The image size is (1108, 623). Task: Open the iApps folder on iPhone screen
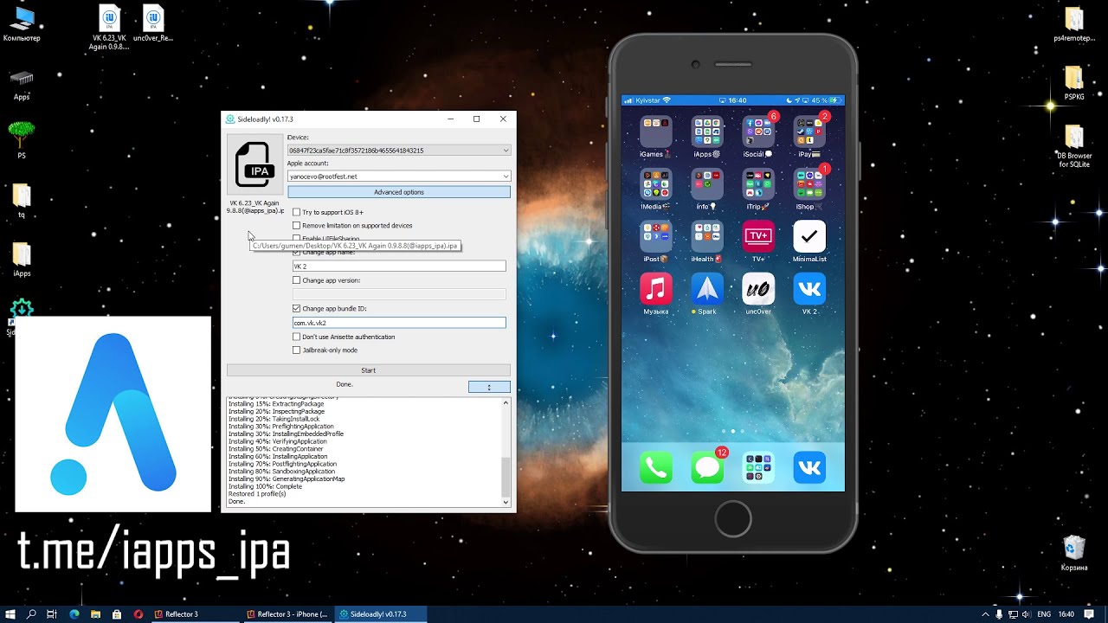point(707,132)
